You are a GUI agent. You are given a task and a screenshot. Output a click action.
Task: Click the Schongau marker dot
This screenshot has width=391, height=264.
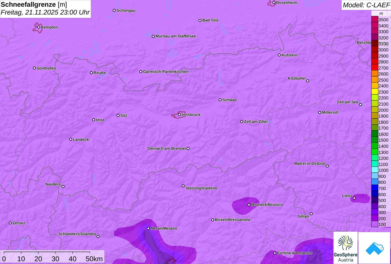point(114,10)
